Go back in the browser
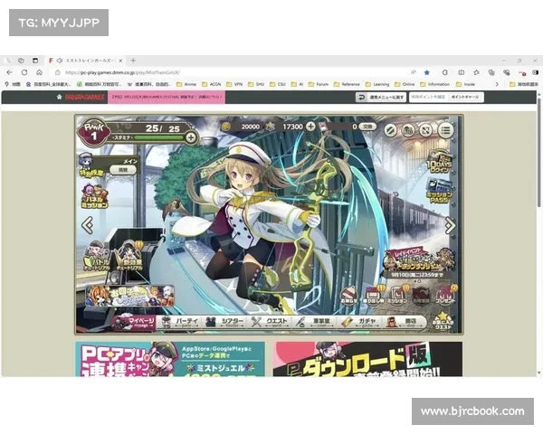This screenshot has width=543, height=434. pyautogui.click(x=9, y=72)
